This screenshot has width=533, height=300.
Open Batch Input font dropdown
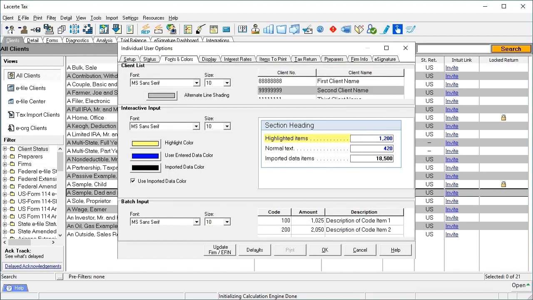coord(197,222)
